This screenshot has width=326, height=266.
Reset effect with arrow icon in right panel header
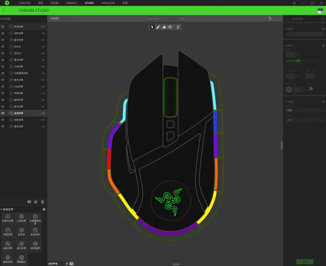coord(323,19)
